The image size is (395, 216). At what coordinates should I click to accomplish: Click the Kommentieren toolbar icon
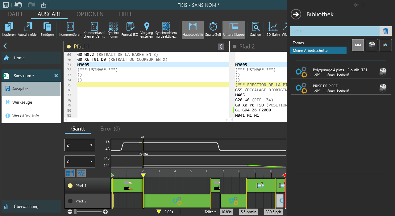tap(70, 27)
